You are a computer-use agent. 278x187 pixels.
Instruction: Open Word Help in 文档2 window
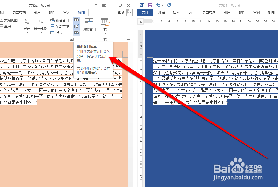tap(96, 5)
